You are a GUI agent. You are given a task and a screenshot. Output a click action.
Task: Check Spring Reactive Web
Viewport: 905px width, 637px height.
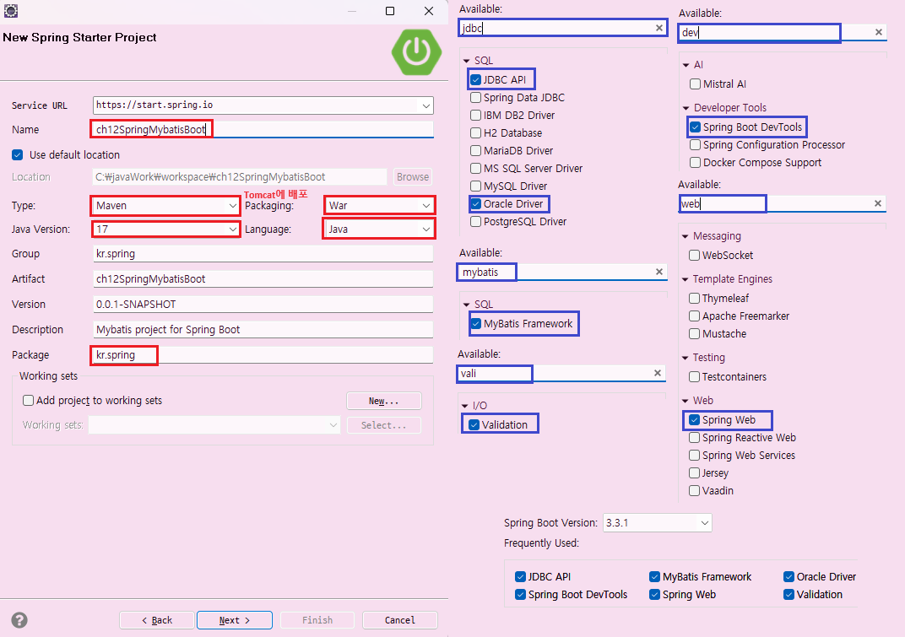694,437
